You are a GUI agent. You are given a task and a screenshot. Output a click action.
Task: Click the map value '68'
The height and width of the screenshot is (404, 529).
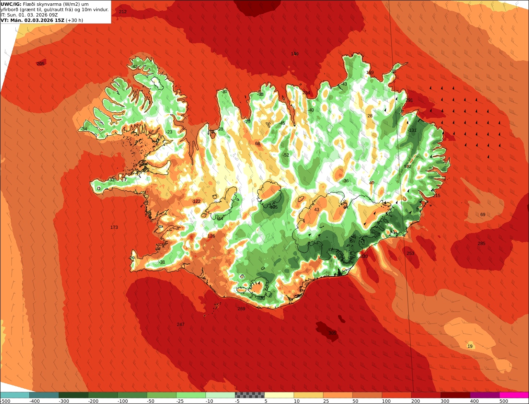257,144
